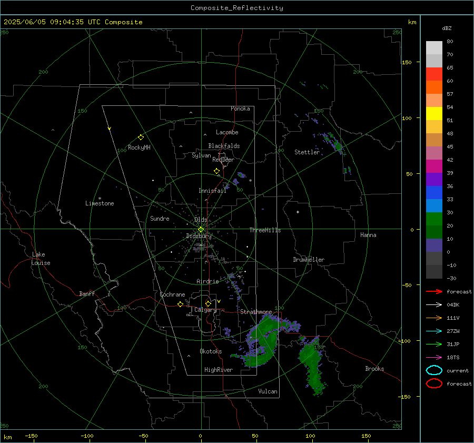The height and width of the screenshot is (443, 474).
Task: Click the dBZ legend heading
Action: coord(447,28)
